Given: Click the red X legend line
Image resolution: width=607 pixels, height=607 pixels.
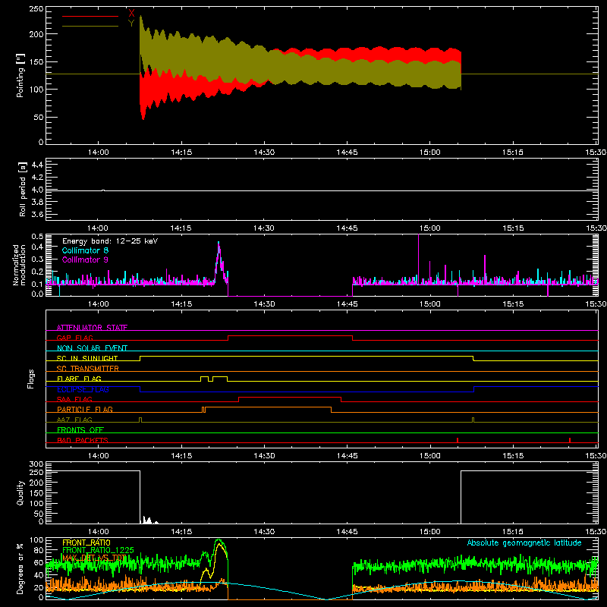Looking at the screenshot, I should (x=90, y=16).
